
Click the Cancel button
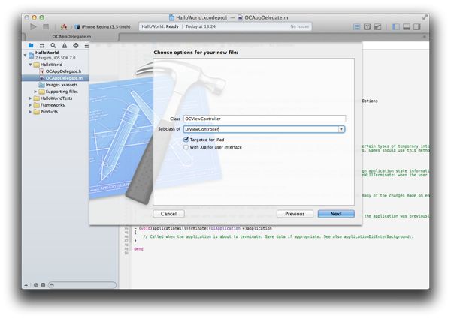(168, 214)
